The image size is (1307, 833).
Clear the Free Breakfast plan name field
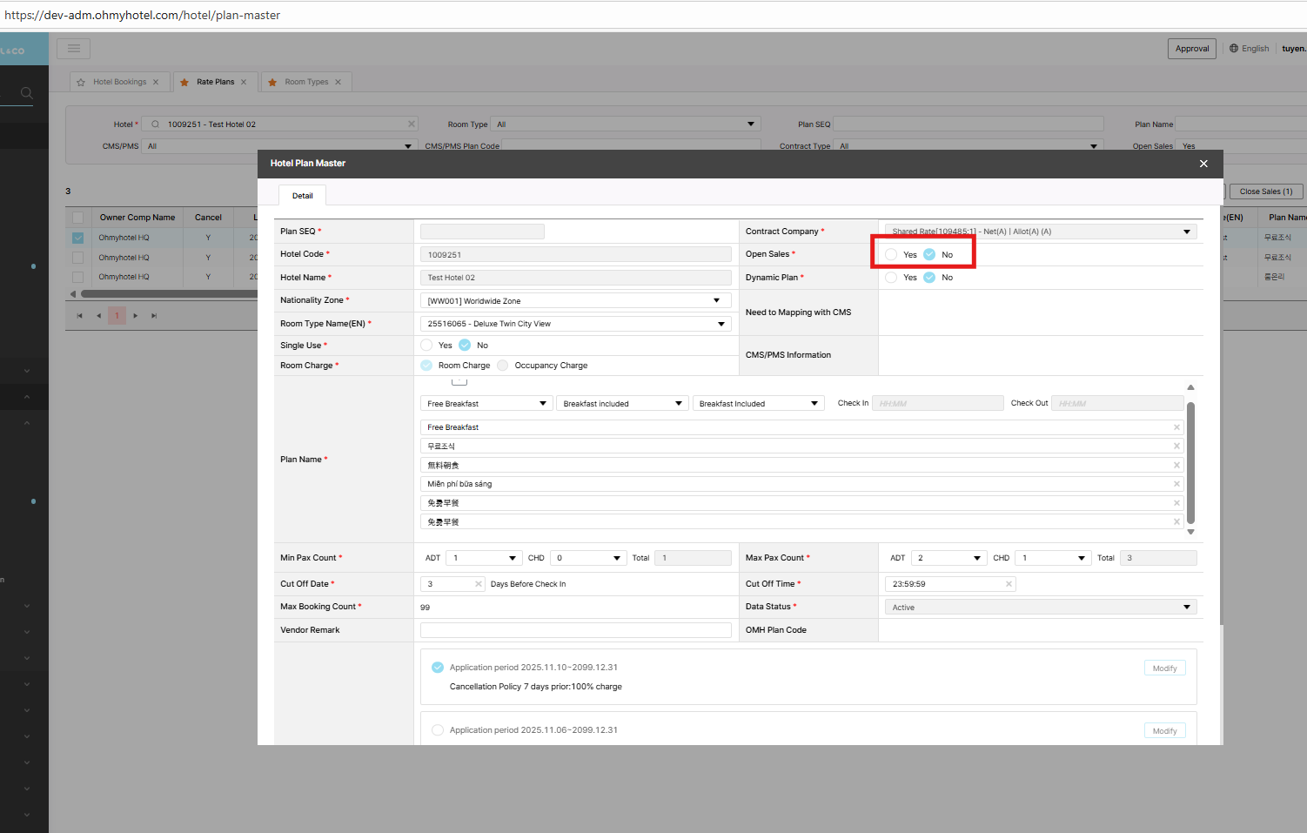click(1176, 427)
